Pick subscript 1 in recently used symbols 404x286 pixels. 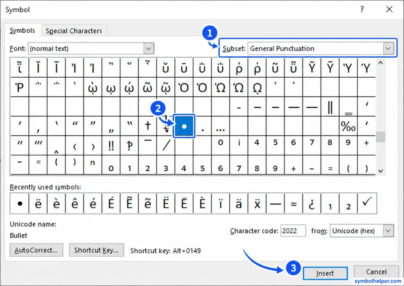[x=330, y=203]
